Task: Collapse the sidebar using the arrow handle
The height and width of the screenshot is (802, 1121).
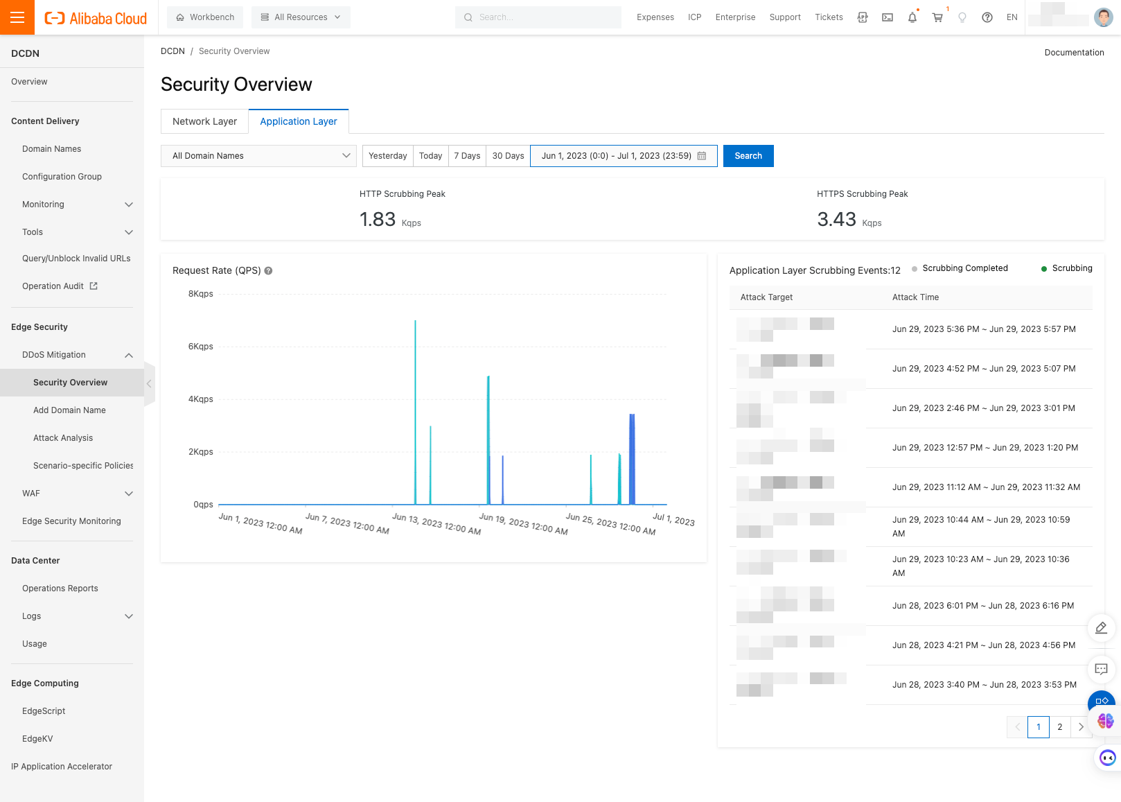Action: (x=149, y=383)
